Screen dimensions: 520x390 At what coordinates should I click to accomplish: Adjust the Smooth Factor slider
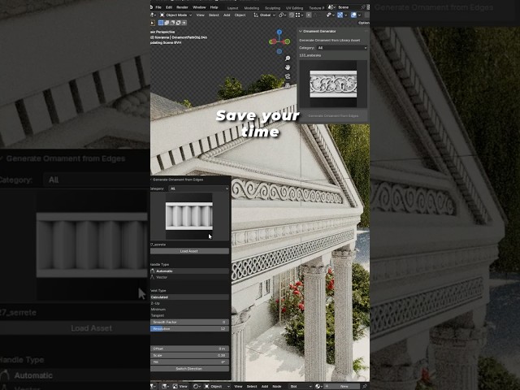click(x=189, y=323)
